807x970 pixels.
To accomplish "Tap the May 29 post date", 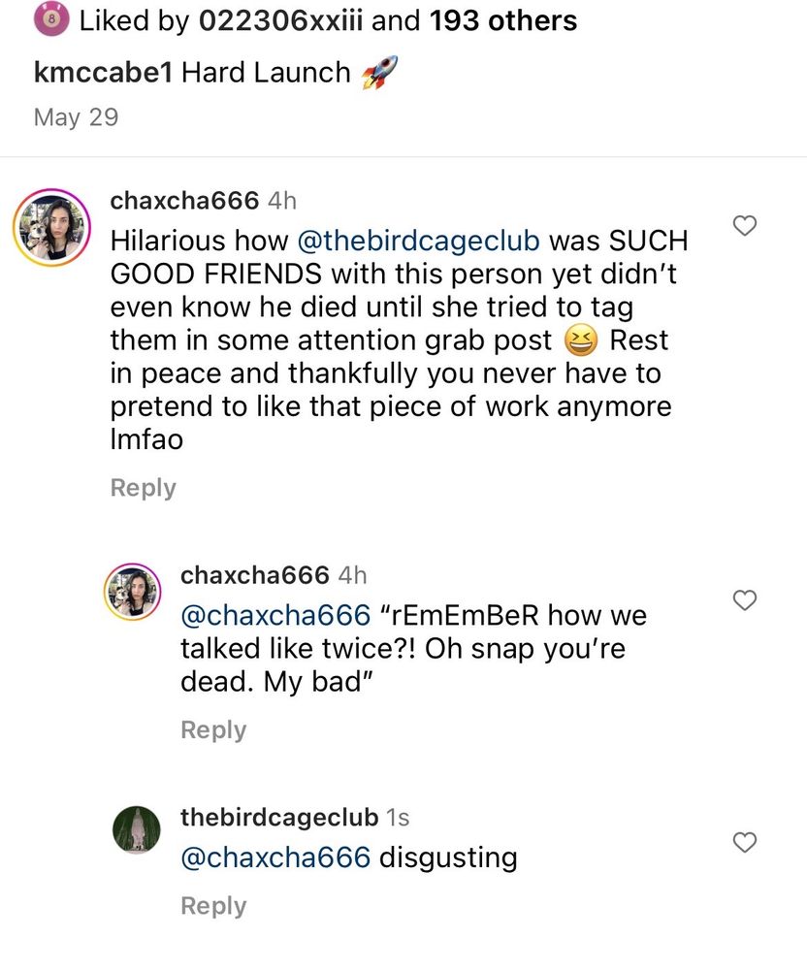I will (x=76, y=117).
